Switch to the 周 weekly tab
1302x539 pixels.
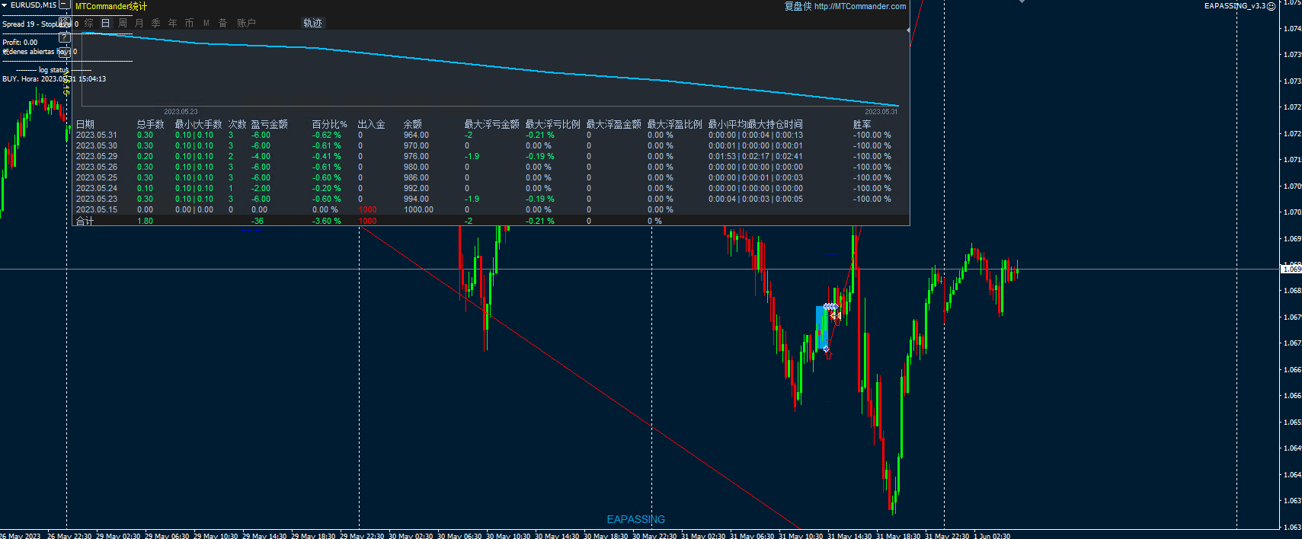[123, 23]
